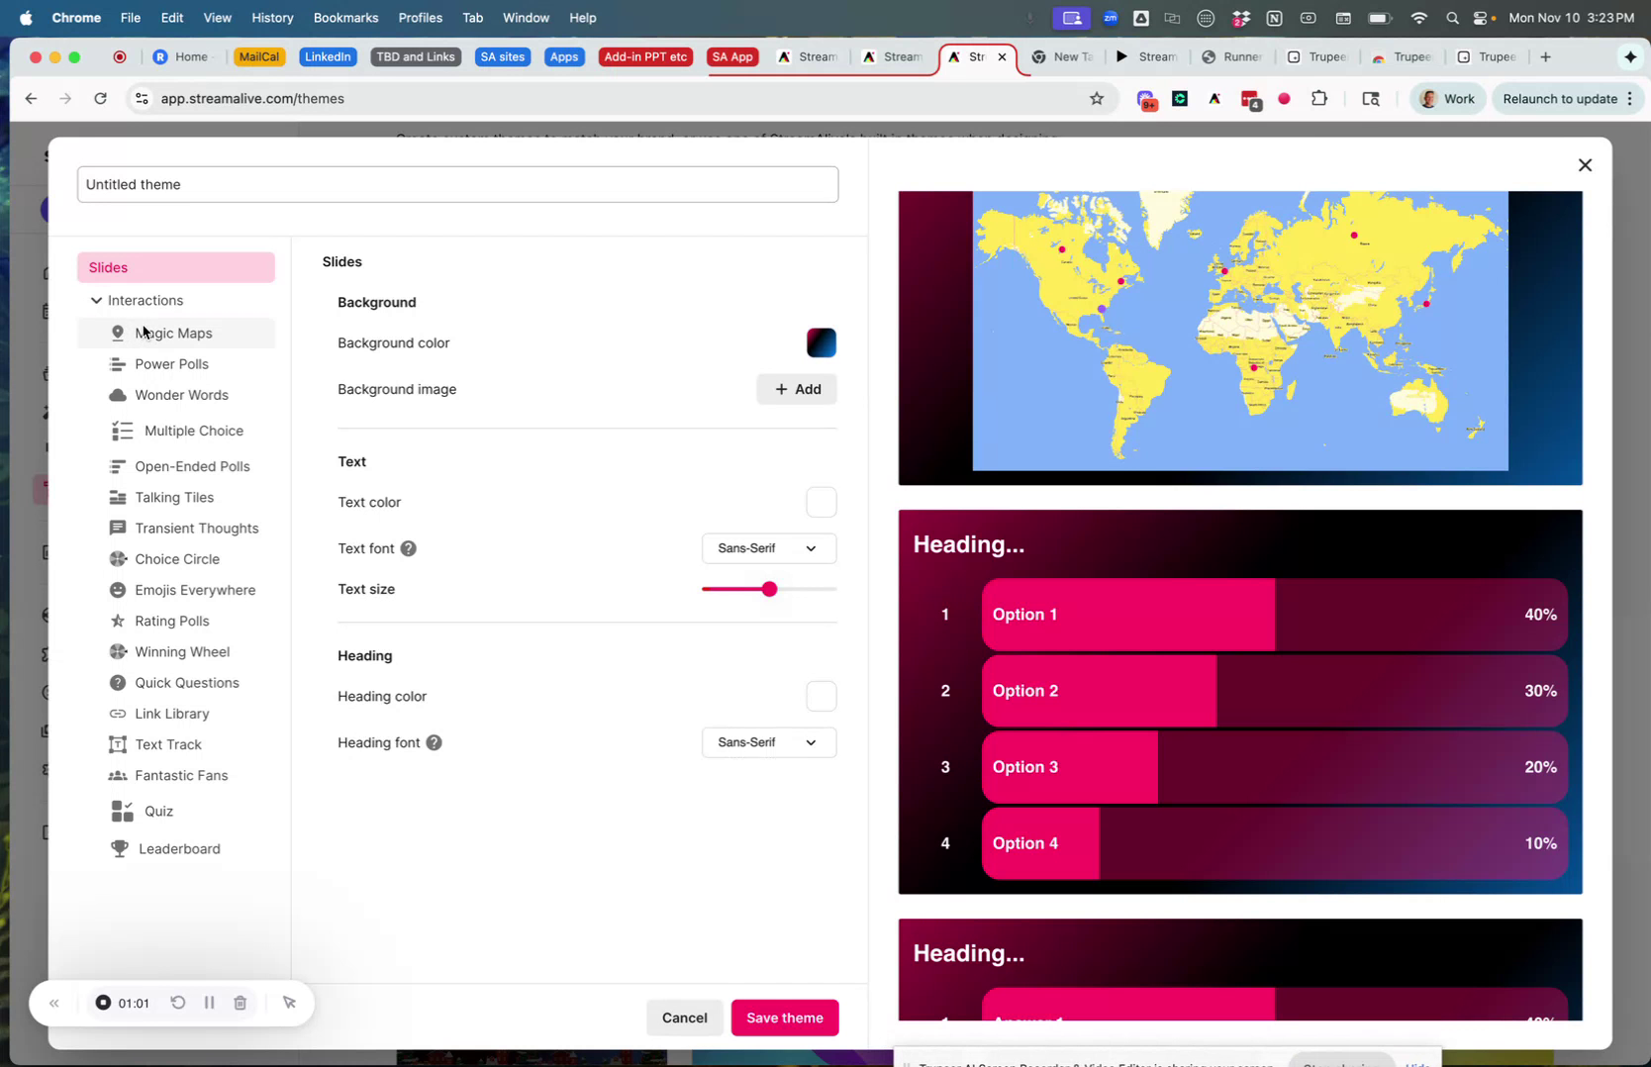Restart the recording timer
The width and height of the screenshot is (1651, 1067).
coord(178,1003)
